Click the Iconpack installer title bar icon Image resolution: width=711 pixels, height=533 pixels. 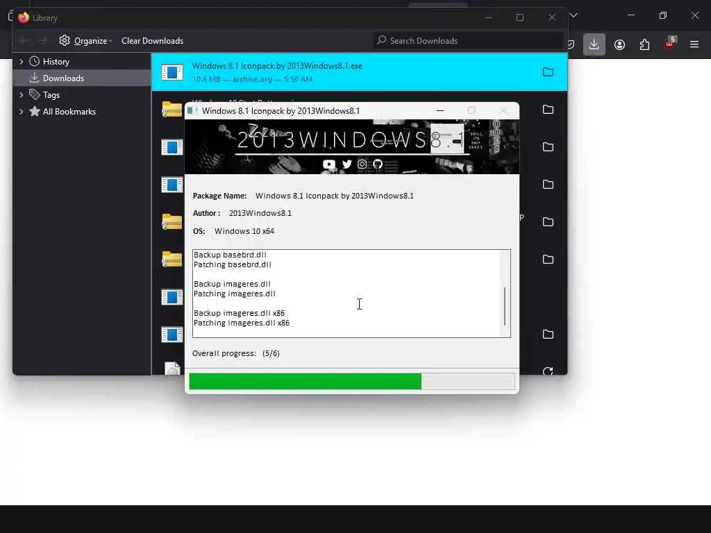(x=192, y=110)
